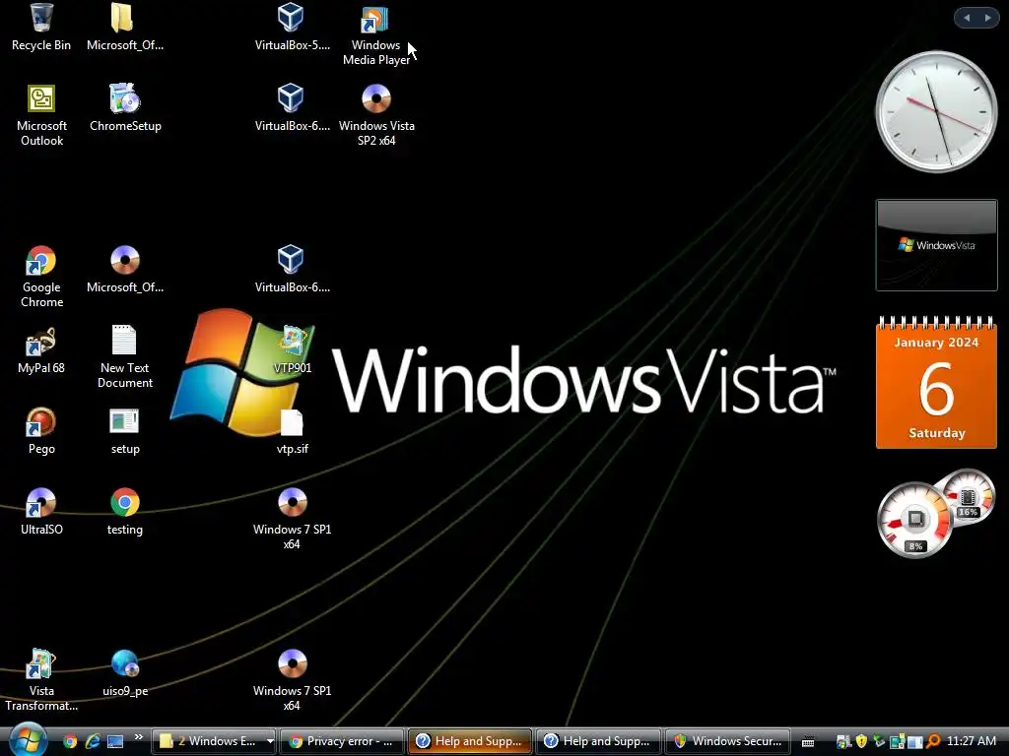Click the keyboard icon left of the tray
The image size is (1009, 756).
point(808,742)
